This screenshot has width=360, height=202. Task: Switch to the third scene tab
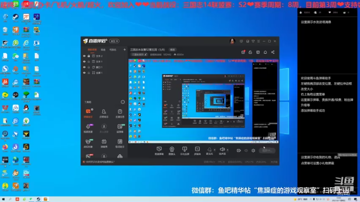point(113,50)
